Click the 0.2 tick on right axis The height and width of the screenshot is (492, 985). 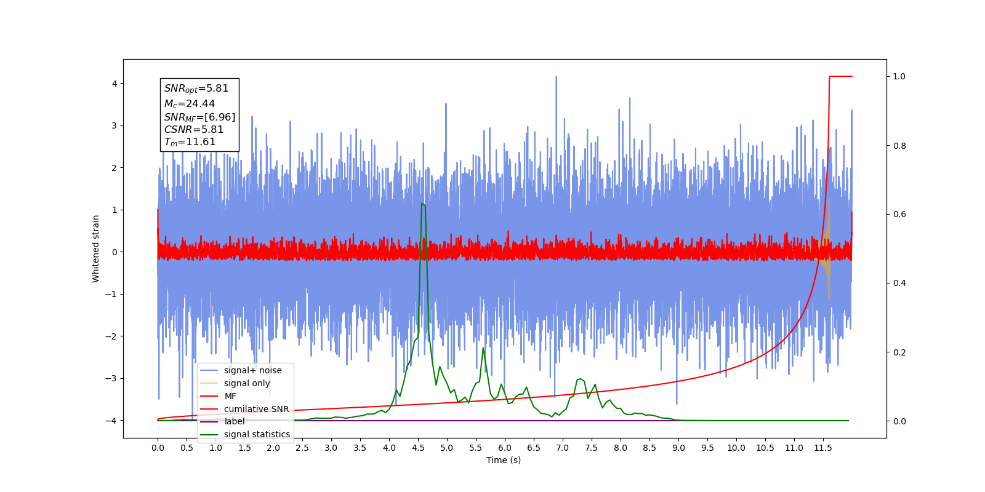(x=899, y=352)
